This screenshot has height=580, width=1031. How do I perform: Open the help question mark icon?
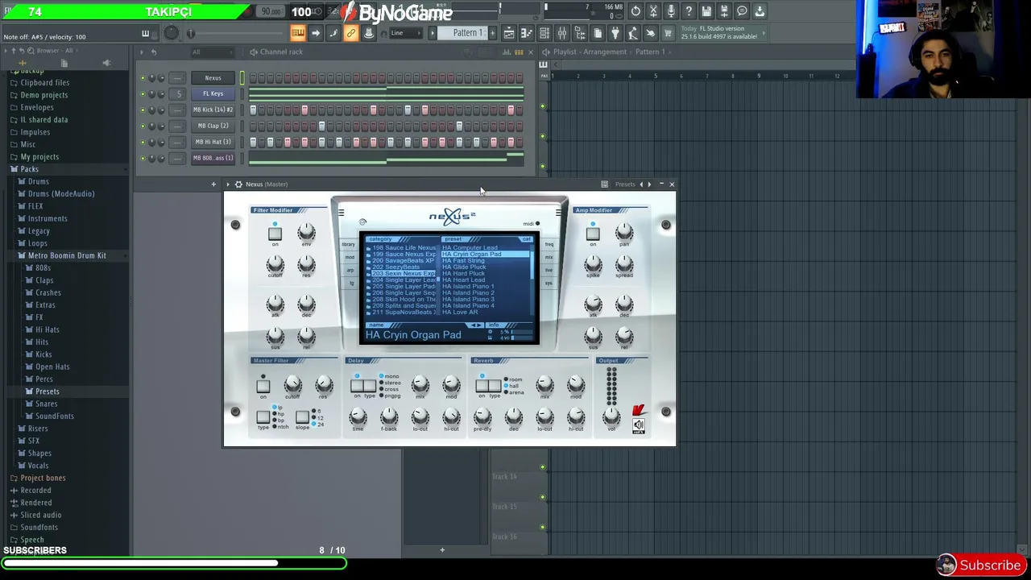(689, 11)
